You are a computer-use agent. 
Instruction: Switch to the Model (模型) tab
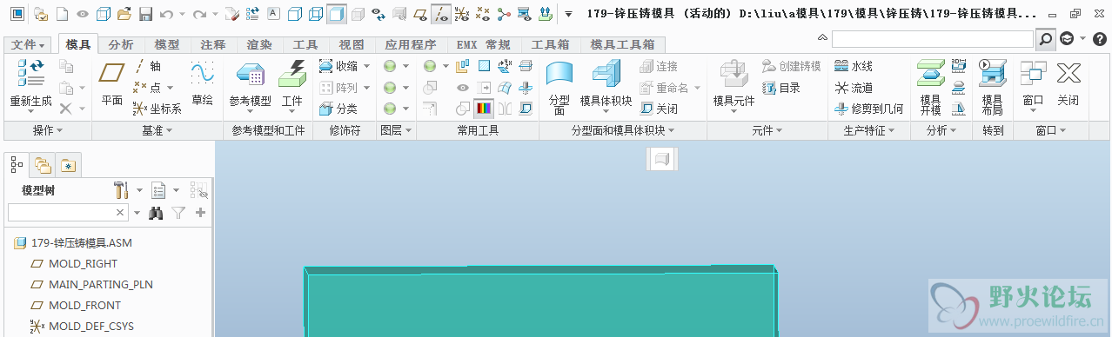tap(167, 44)
